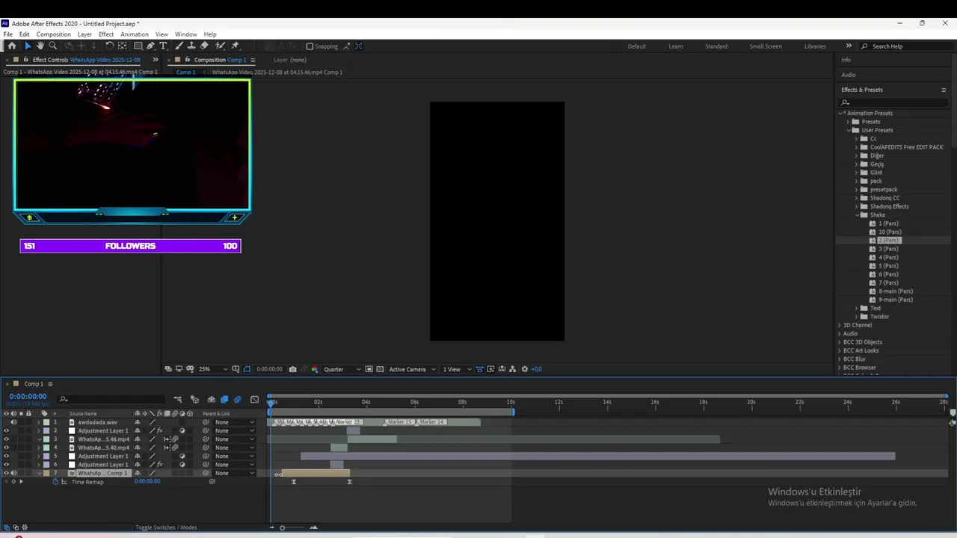Toggle Frame Blending switch in timeline header
This screenshot has width=957, height=538.
224,400
